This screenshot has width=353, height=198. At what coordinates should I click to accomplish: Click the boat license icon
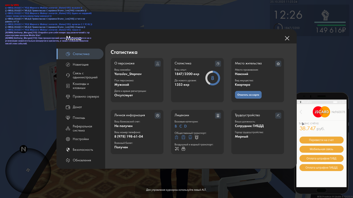[x=183, y=149]
